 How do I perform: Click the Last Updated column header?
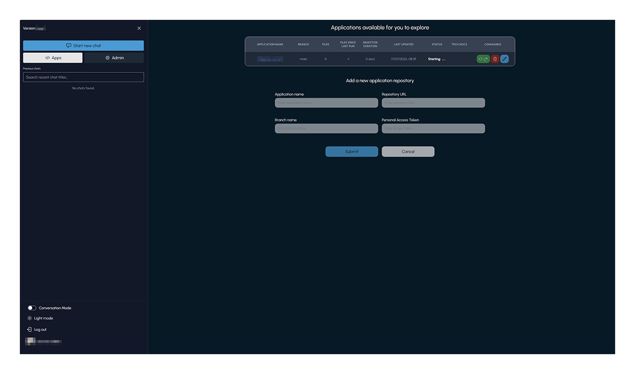point(403,45)
